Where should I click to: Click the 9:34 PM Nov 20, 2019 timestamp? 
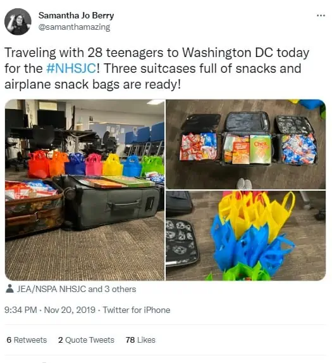[50, 310]
